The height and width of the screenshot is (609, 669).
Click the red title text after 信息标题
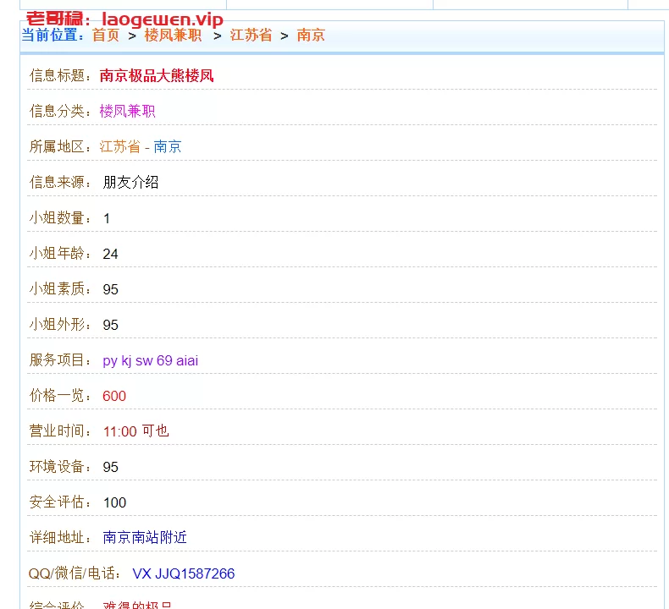pos(157,75)
